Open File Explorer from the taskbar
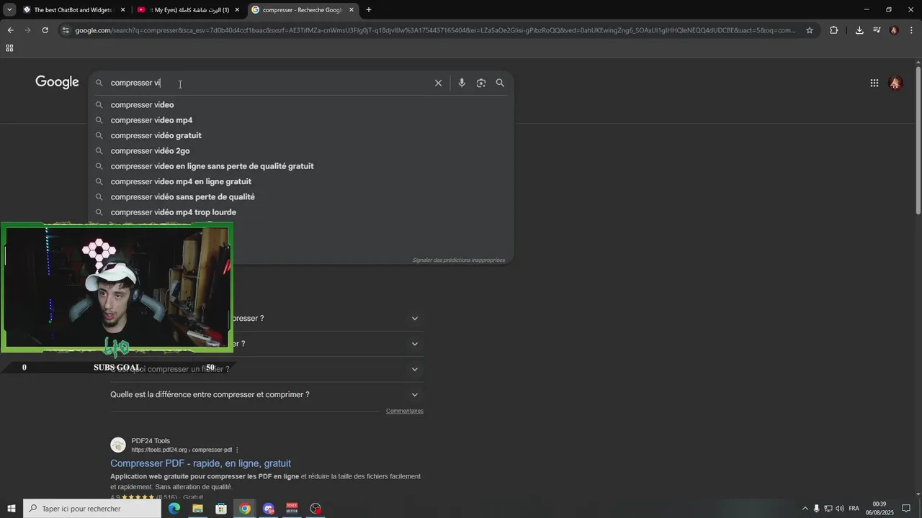Viewport: 922px width, 518px height. pos(197,509)
